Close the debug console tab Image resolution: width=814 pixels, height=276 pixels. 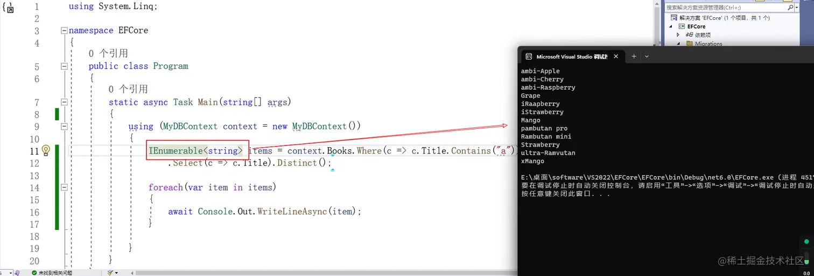(616, 56)
